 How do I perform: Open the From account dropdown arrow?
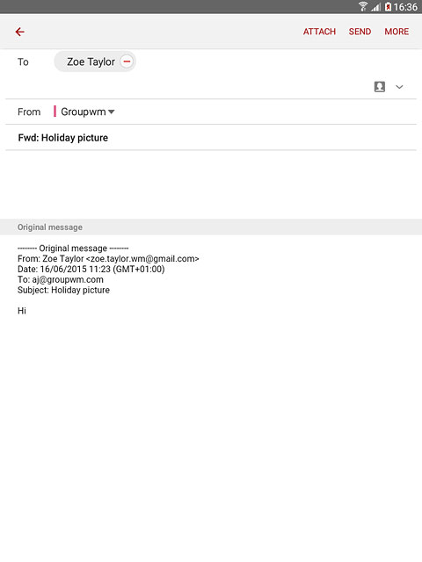point(112,112)
